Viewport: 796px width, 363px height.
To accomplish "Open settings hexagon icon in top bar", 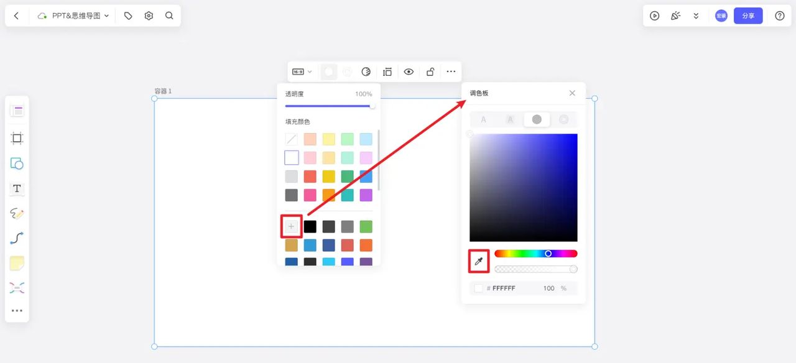I will pos(149,16).
